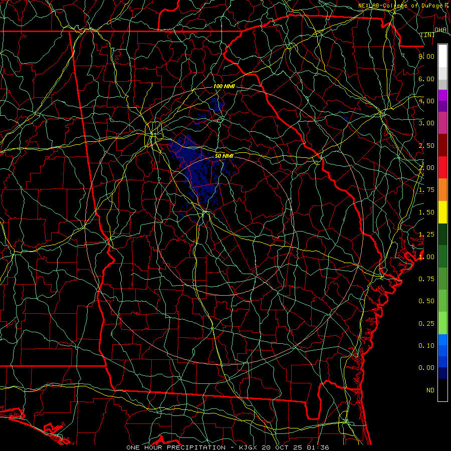Select the "6.00" scale label

pyautogui.click(x=426, y=79)
